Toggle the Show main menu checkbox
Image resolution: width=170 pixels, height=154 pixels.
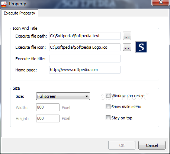[108, 107]
